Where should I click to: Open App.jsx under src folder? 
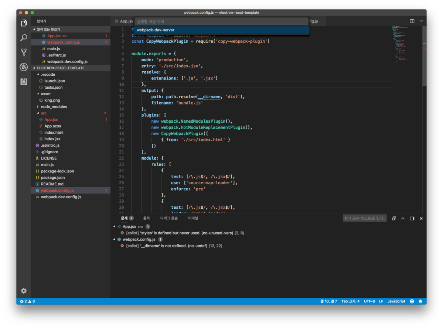[71, 120]
